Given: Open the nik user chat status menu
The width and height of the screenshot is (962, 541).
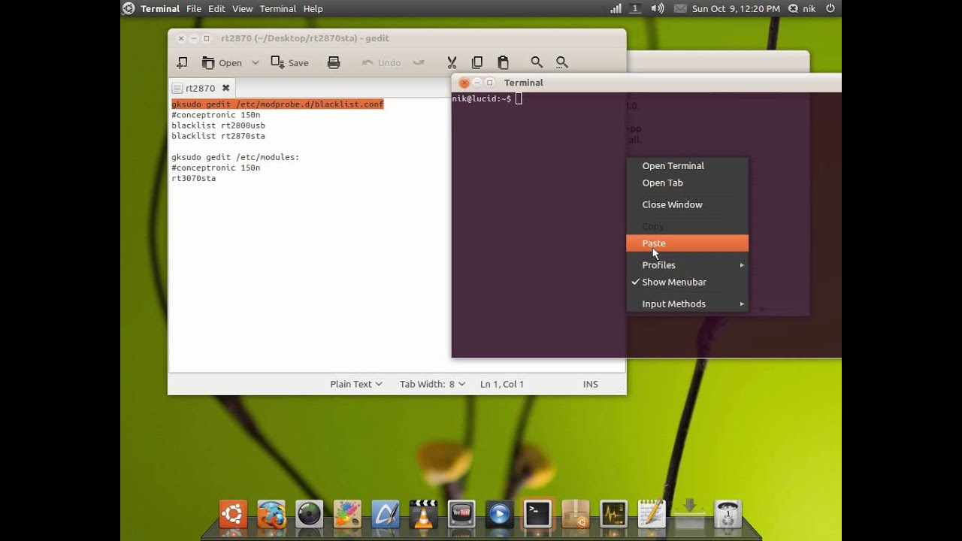Looking at the screenshot, I should point(801,9).
